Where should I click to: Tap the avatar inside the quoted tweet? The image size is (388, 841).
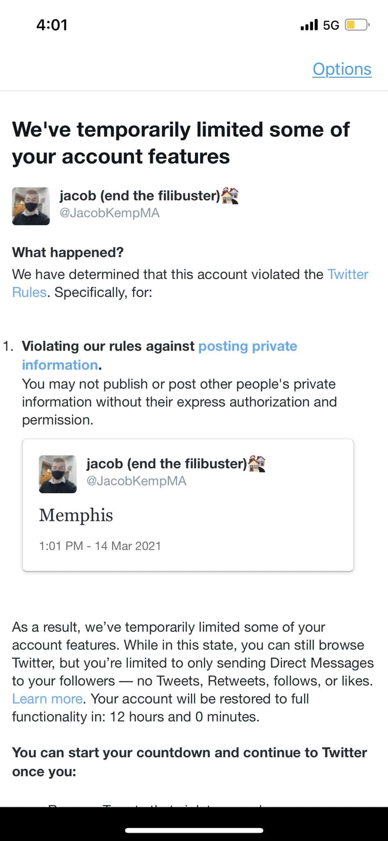tap(57, 474)
